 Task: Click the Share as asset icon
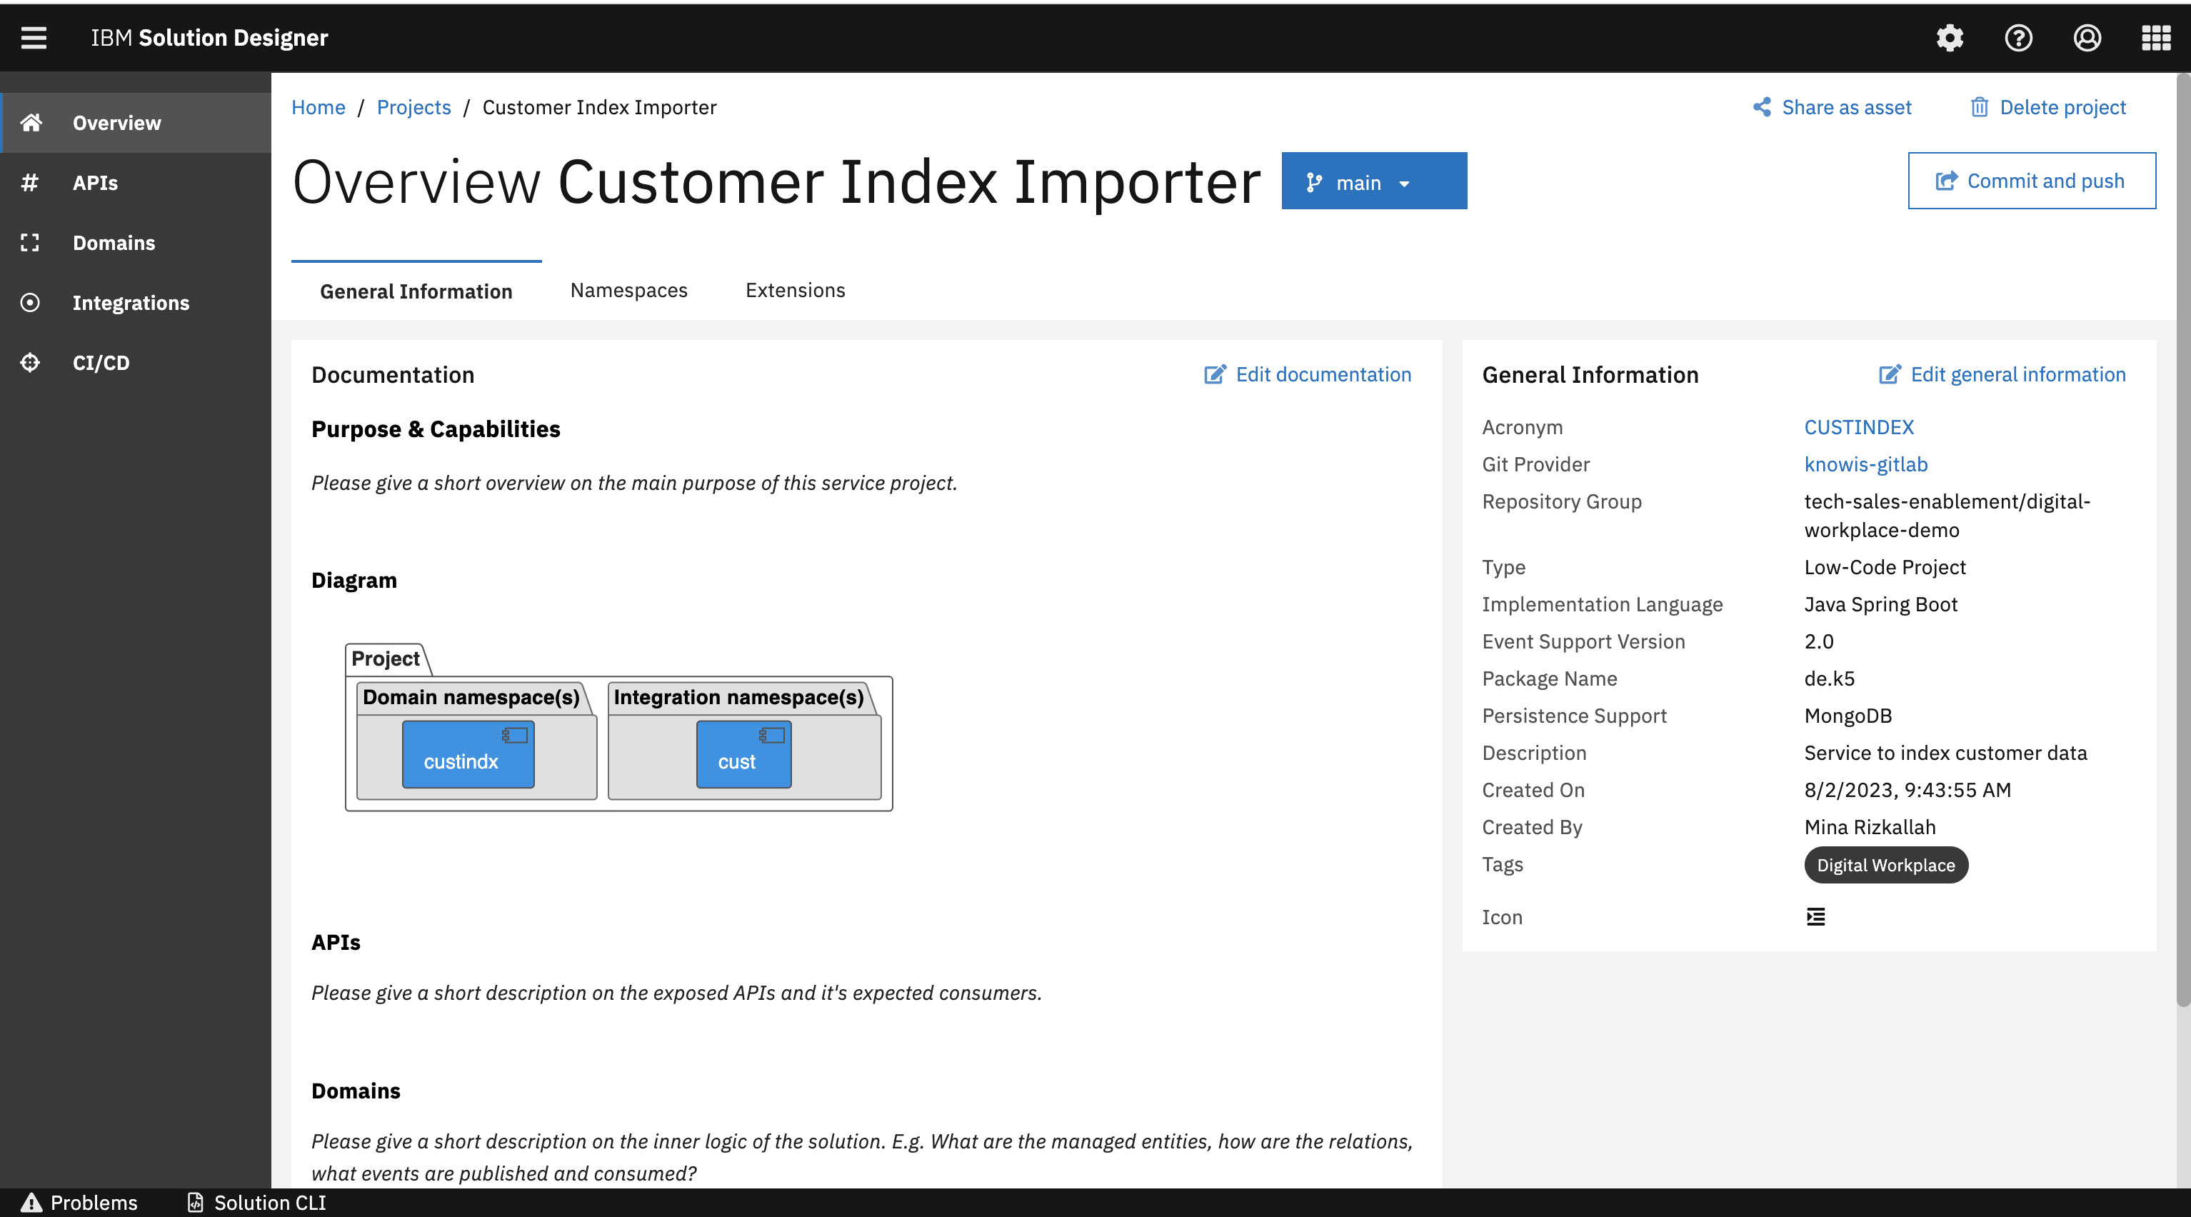(x=1762, y=107)
